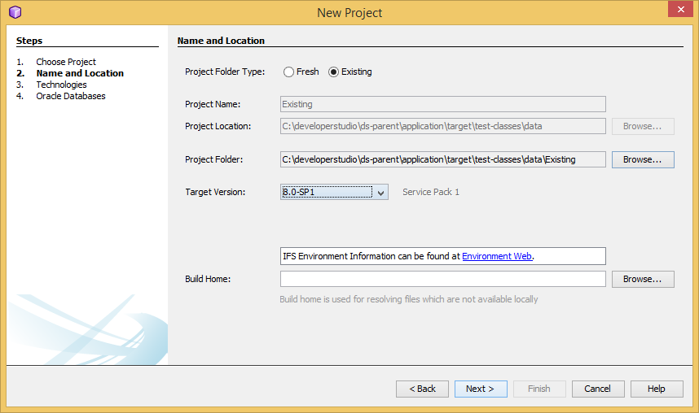Image resolution: width=699 pixels, height=413 pixels.
Task: Click the Oracle Databases step
Action: coord(71,96)
